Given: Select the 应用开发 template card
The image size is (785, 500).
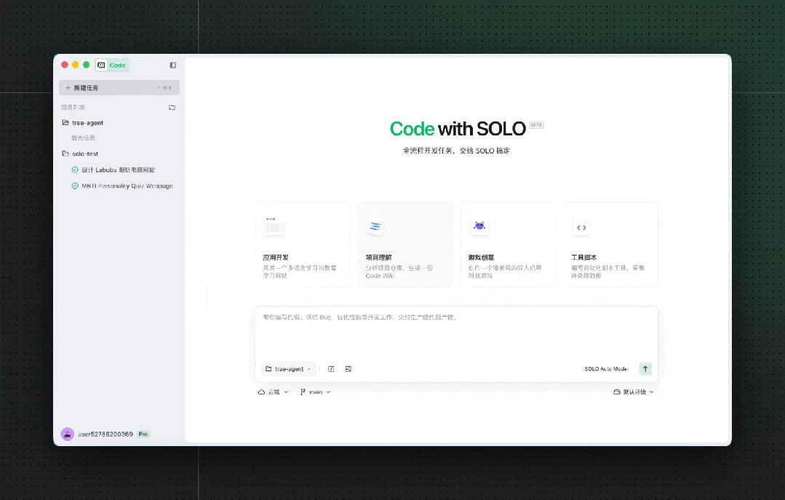Looking at the screenshot, I should [x=303, y=245].
